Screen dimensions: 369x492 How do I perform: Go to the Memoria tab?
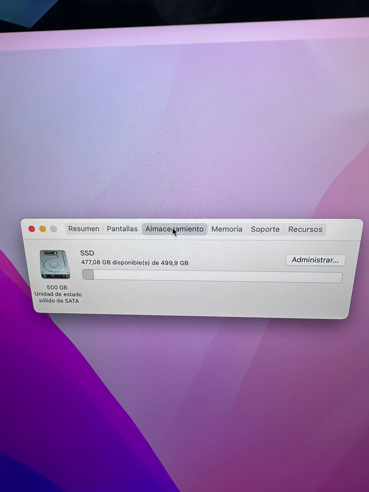(227, 229)
